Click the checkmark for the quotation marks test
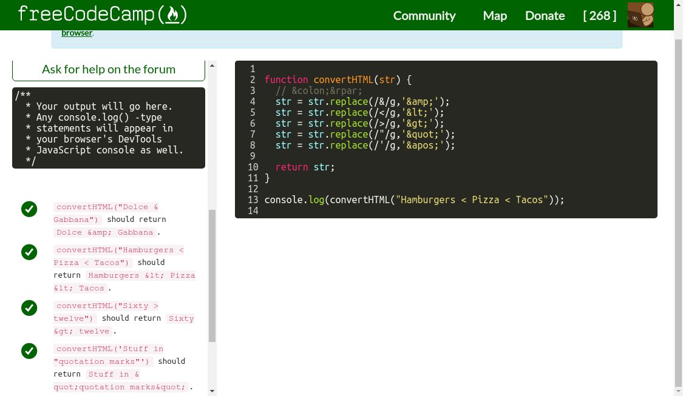Screen dimensions: 683x396 [29, 351]
